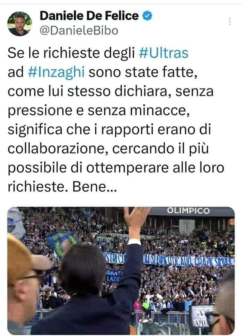
Task: Click the tweet line "pressione e senza minacce"
Action: tap(98, 111)
